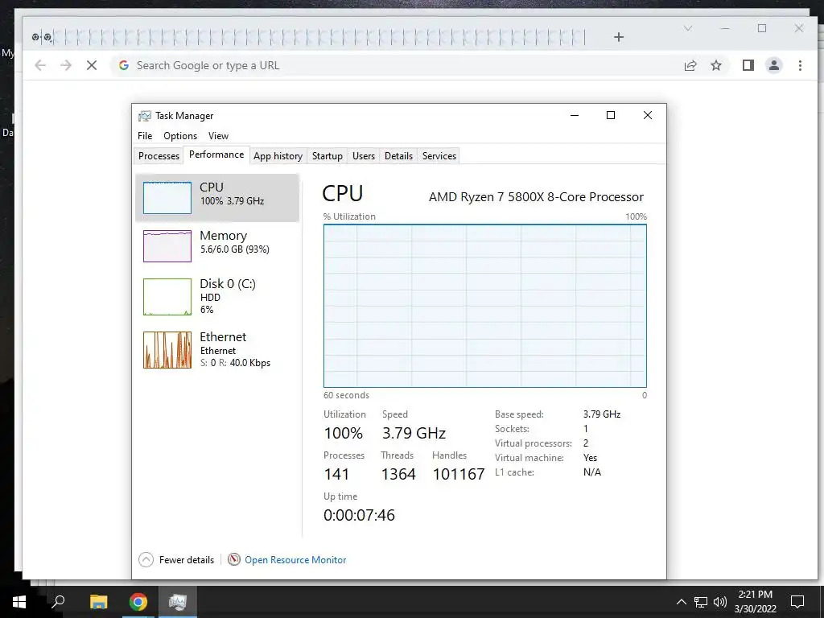
Task: Click the Base speed value 3.79 GHz
Action: click(602, 414)
